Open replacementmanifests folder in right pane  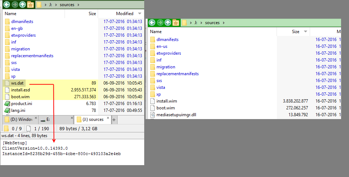(x=178, y=74)
